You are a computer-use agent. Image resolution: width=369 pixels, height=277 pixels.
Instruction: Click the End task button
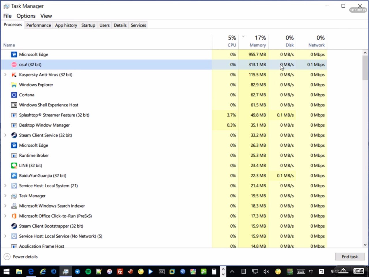(350, 257)
